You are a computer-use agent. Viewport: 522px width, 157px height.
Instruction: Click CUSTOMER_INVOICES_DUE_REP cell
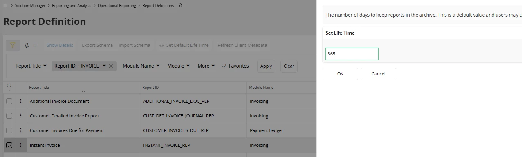[193, 130]
